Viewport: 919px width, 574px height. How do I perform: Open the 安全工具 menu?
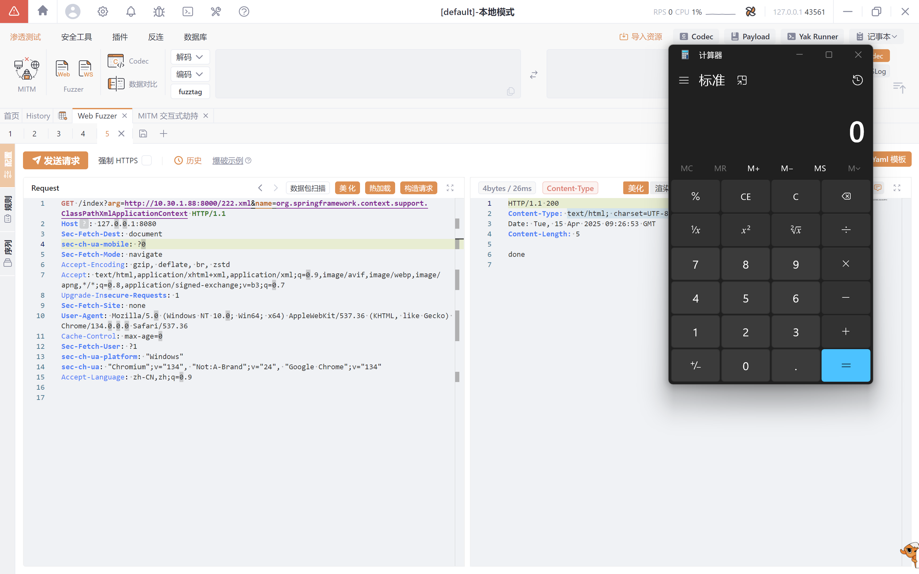point(76,37)
